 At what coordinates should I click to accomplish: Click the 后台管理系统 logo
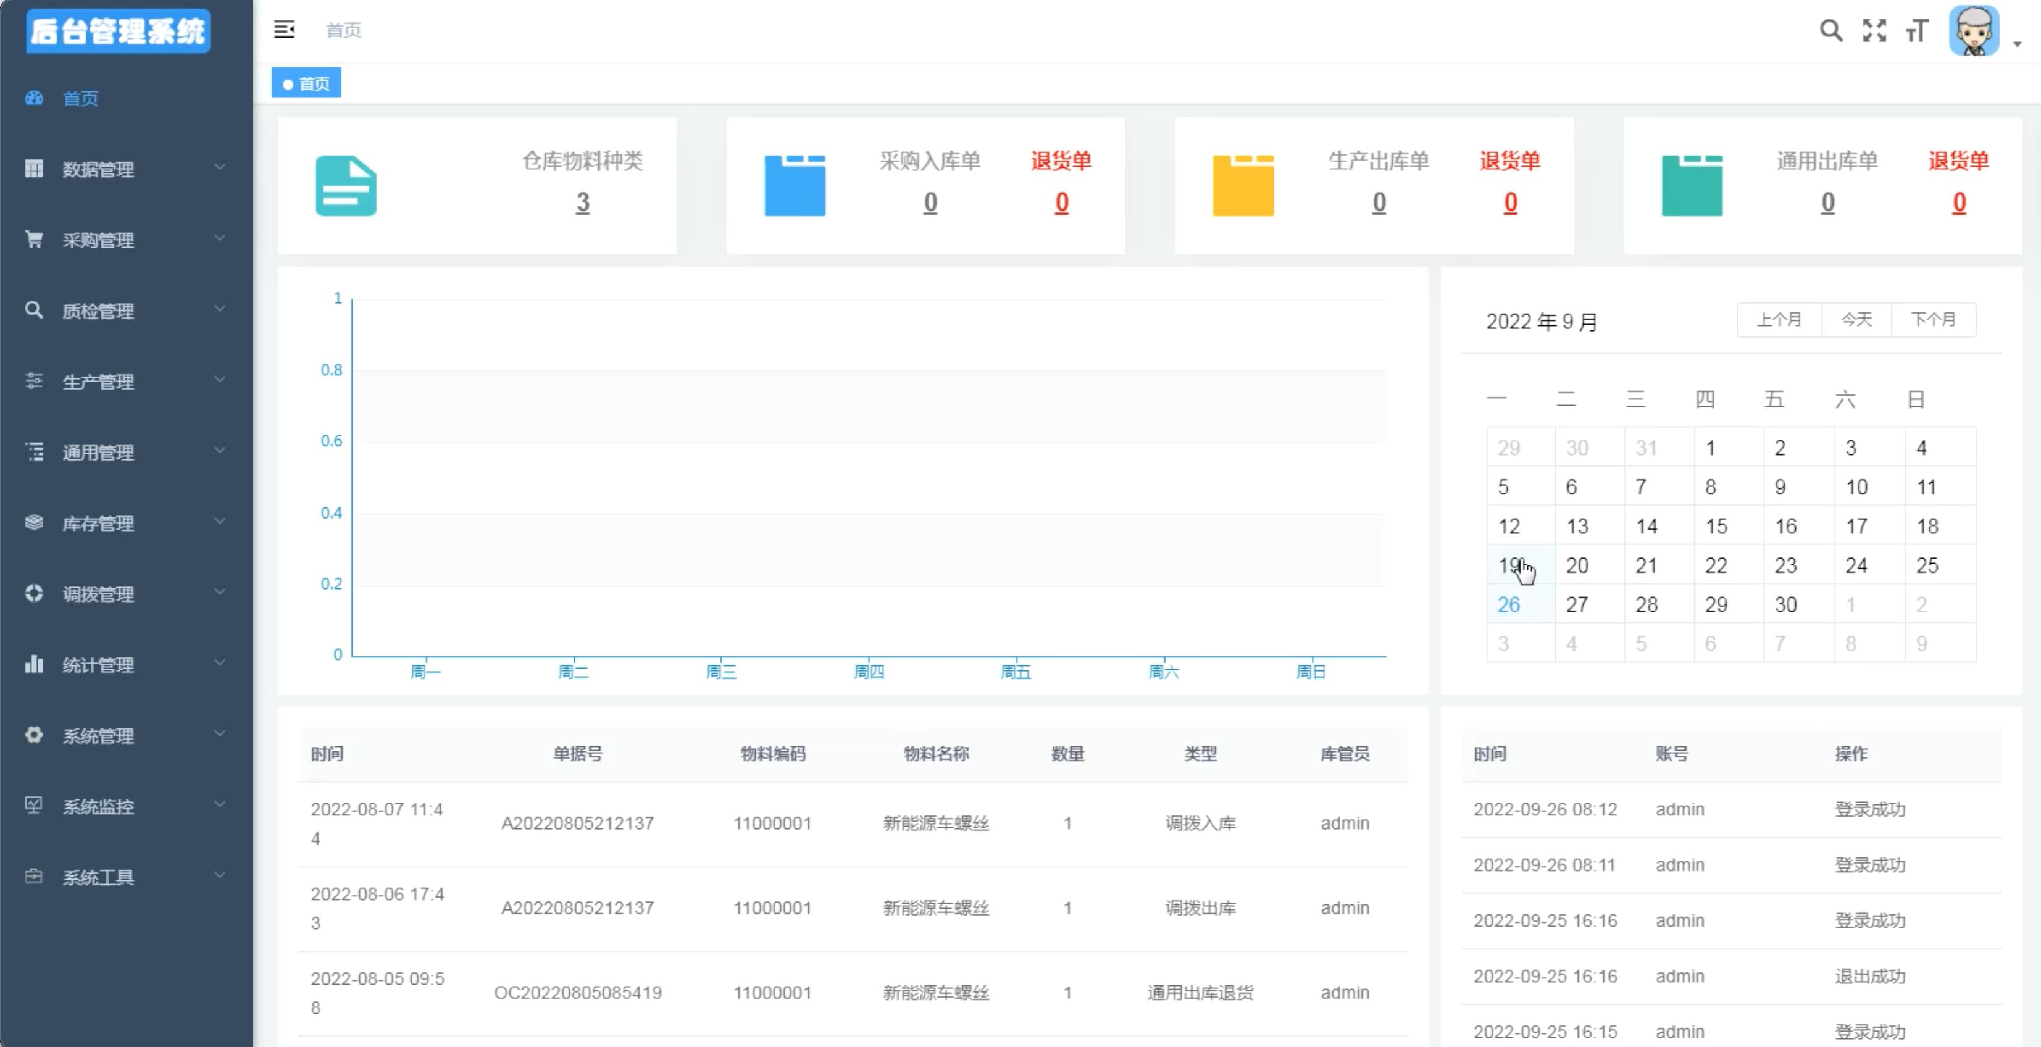pyautogui.click(x=118, y=31)
